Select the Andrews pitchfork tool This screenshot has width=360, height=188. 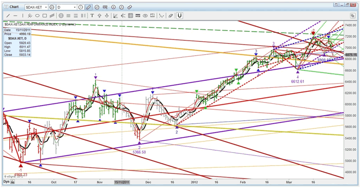point(30,16)
